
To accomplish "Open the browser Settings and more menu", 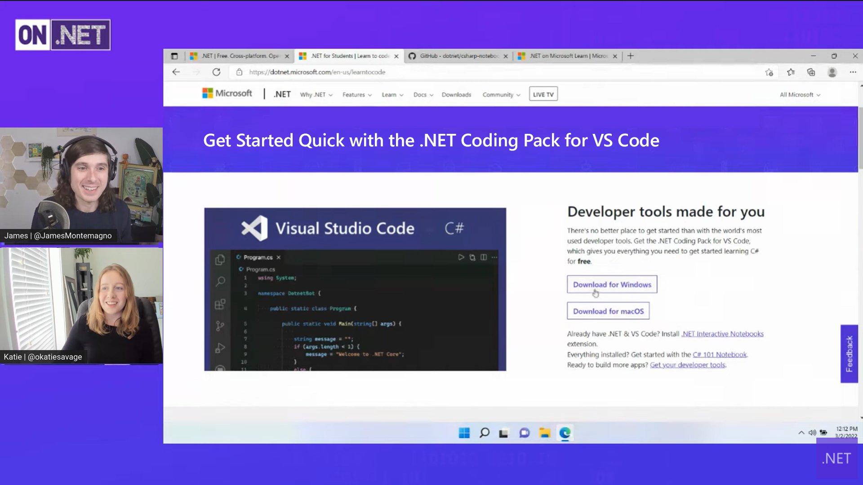I will pyautogui.click(x=853, y=72).
